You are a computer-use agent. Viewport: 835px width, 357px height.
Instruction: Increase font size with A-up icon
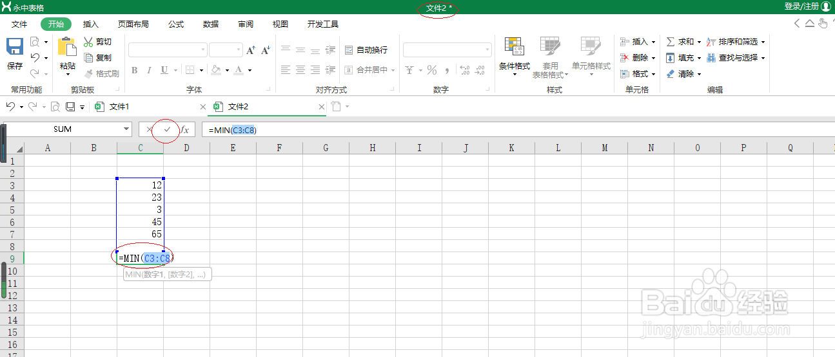click(x=251, y=50)
